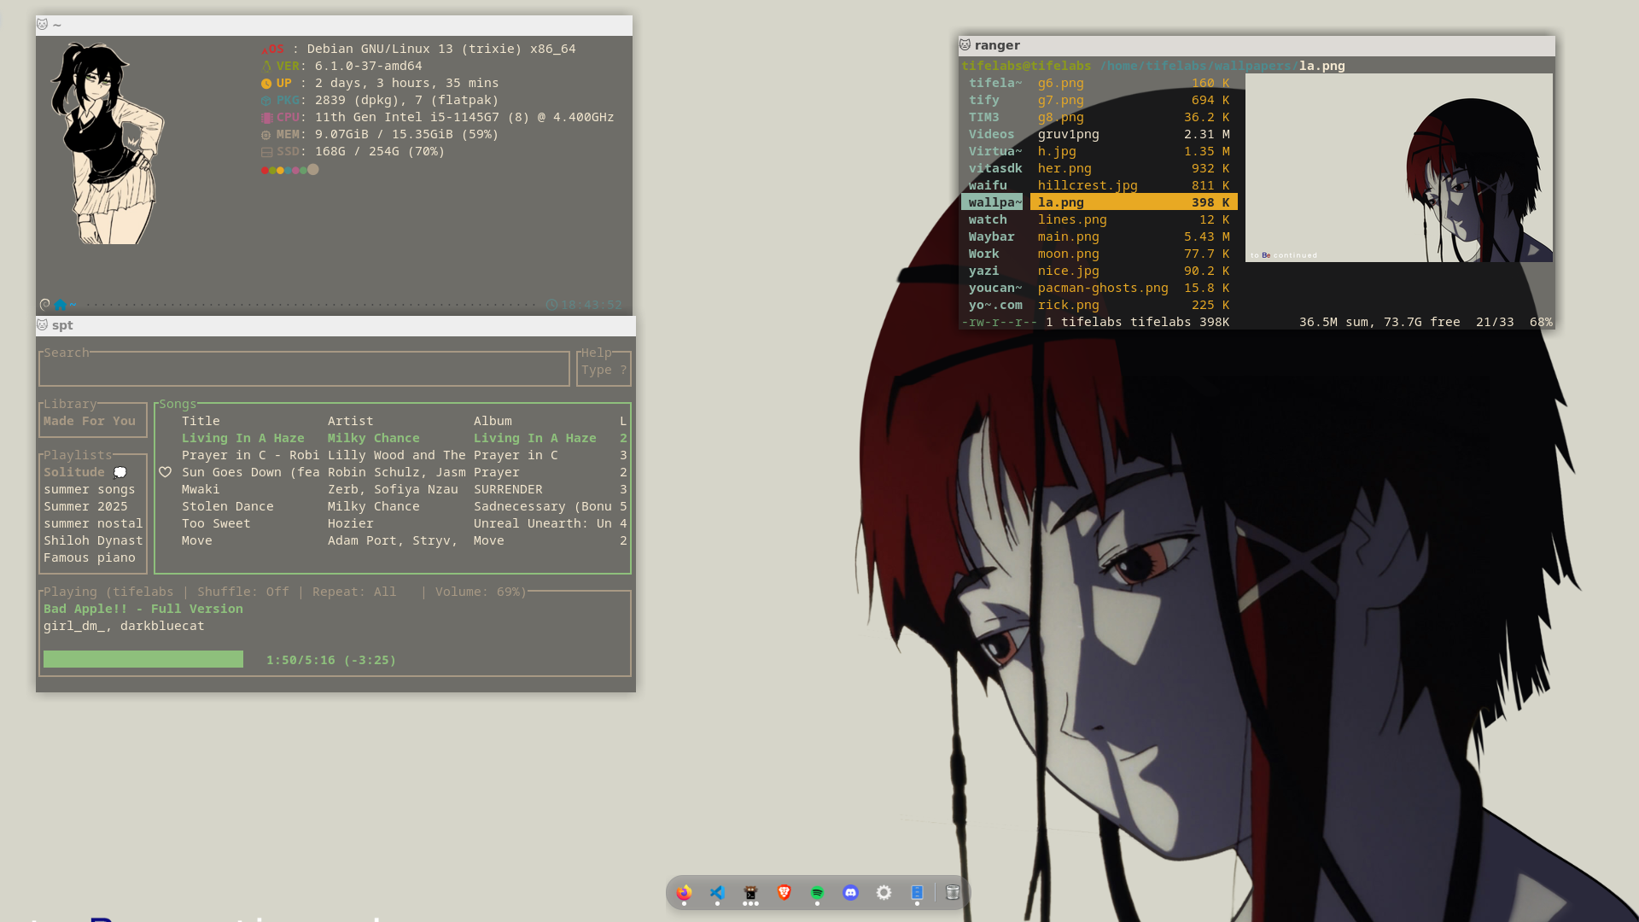
Task: Open the summer nostal playlist
Action: click(x=93, y=523)
